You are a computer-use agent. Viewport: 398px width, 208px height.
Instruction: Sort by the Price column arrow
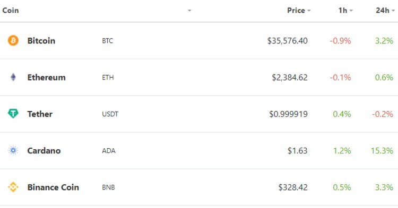pos(309,11)
